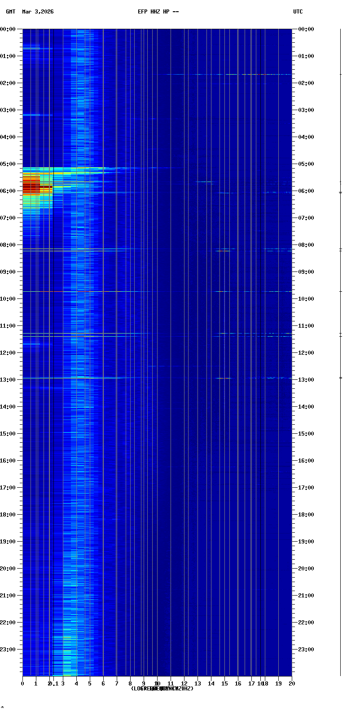Click the horizontal event streak just after 08:00
360x712 pixels.
(135, 250)
